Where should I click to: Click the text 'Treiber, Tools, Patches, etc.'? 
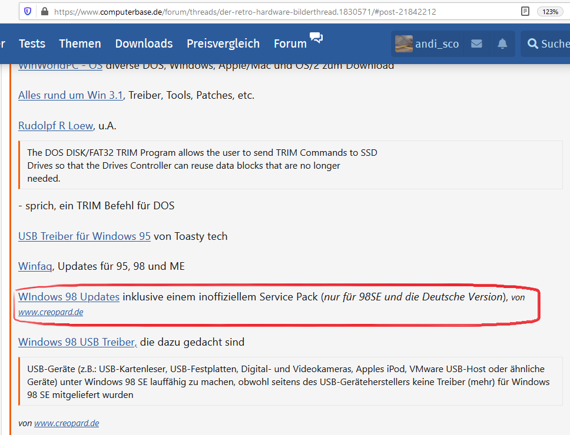191,95
